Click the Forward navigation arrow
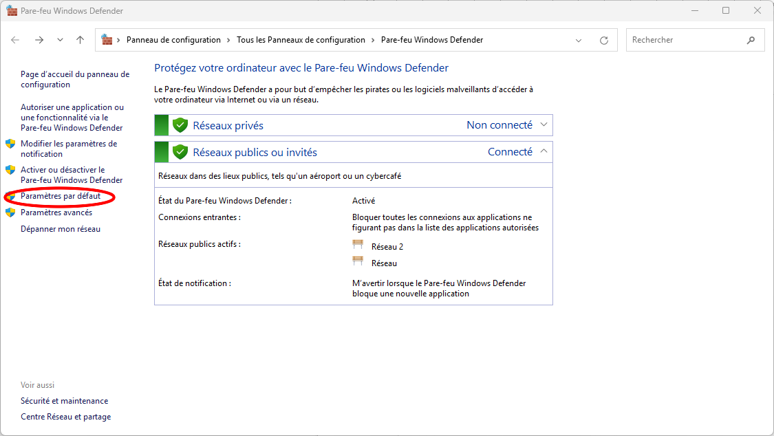Viewport: 774px width, 436px height. (x=39, y=40)
